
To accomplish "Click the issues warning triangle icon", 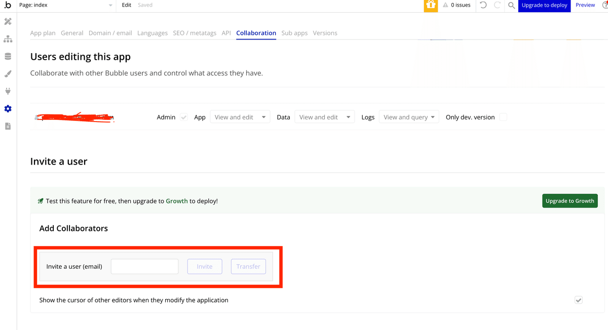I will pos(445,5).
